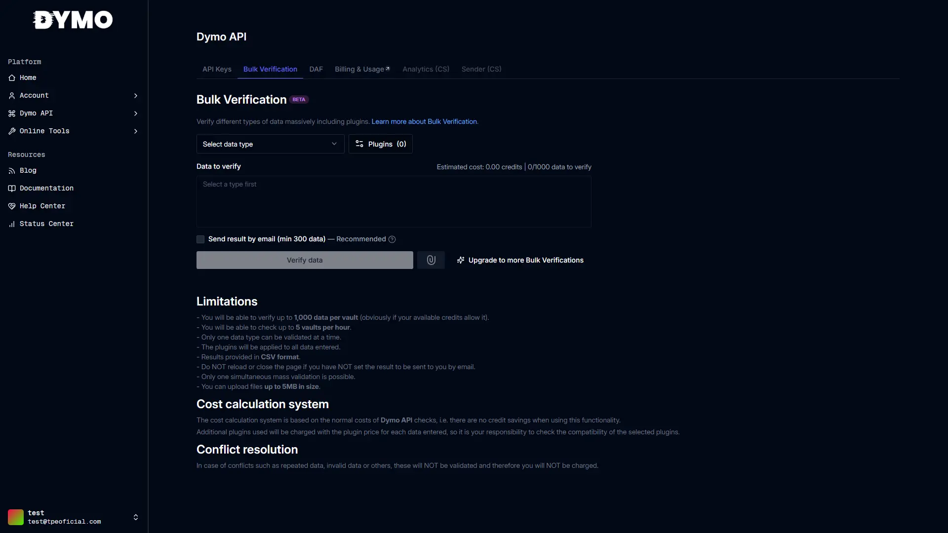Open the Select data type dropdown
This screenshot has width=948, height=533.
(271, 144)
